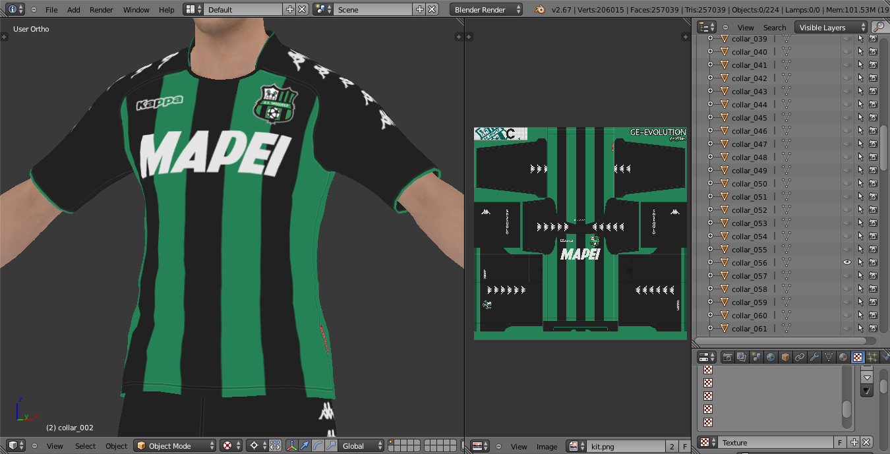890x454 pixels.
Task: Toggle selectability arrow for collar_054
Action: coord(860,237)
